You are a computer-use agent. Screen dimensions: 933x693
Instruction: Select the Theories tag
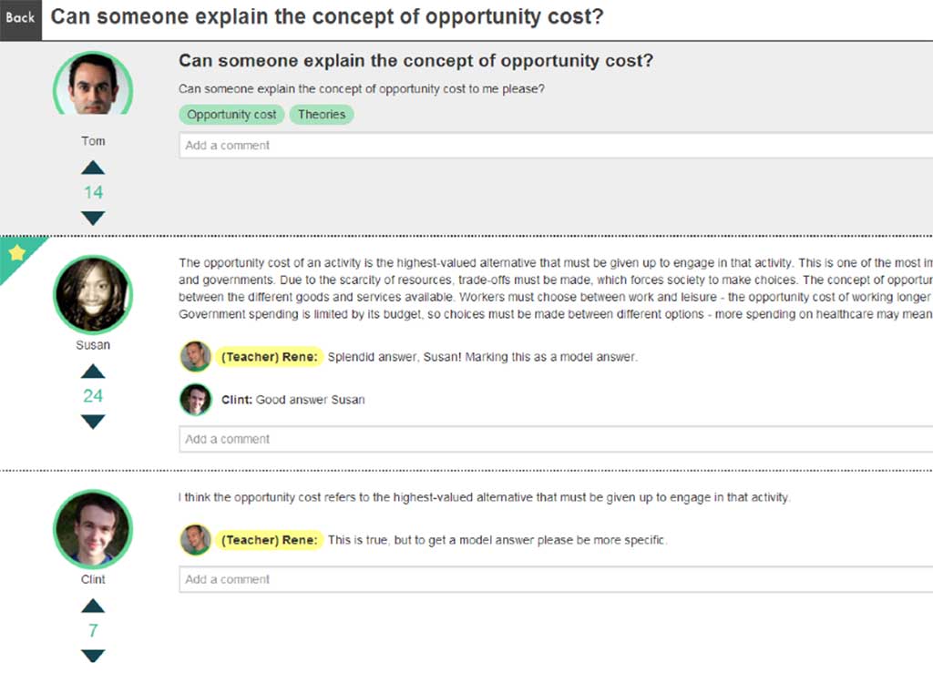pos(322,115)
